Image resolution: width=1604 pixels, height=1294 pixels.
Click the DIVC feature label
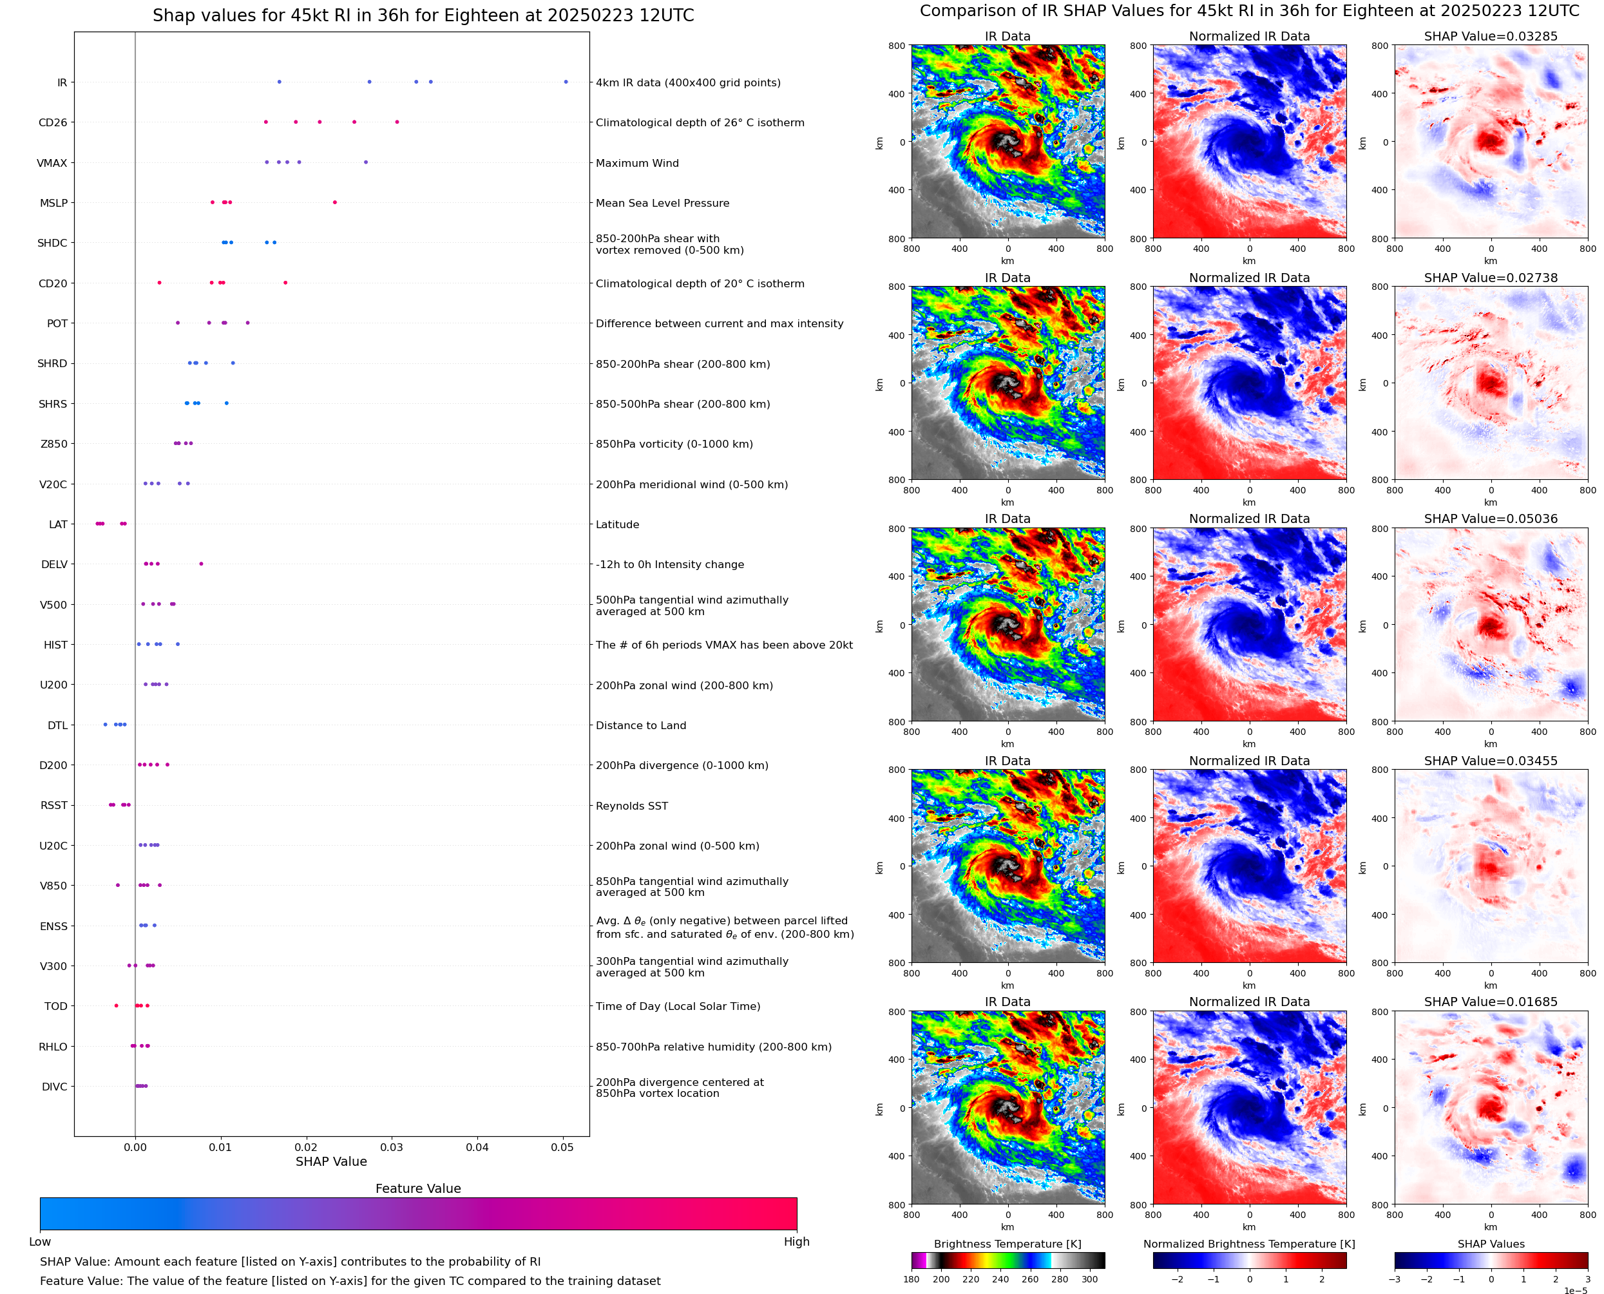54,1087
